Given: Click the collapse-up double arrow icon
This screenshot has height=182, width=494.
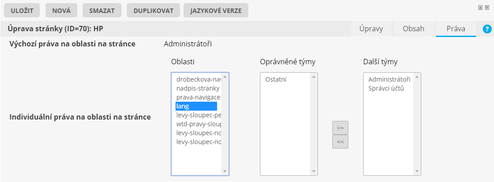Looking at the screenshot, I should pos(480,8).
